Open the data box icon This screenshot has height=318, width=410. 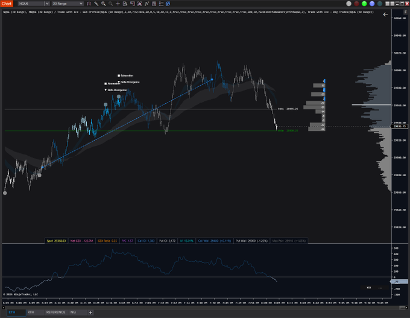click(x=125, y=4)
